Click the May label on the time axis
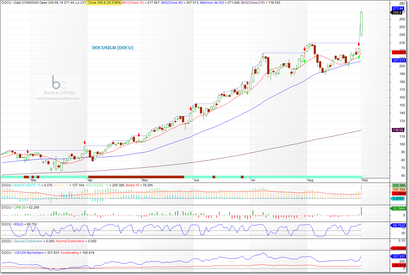Viewport: 409px width, 275px height. pyautogui.click(x=145, y=180)
